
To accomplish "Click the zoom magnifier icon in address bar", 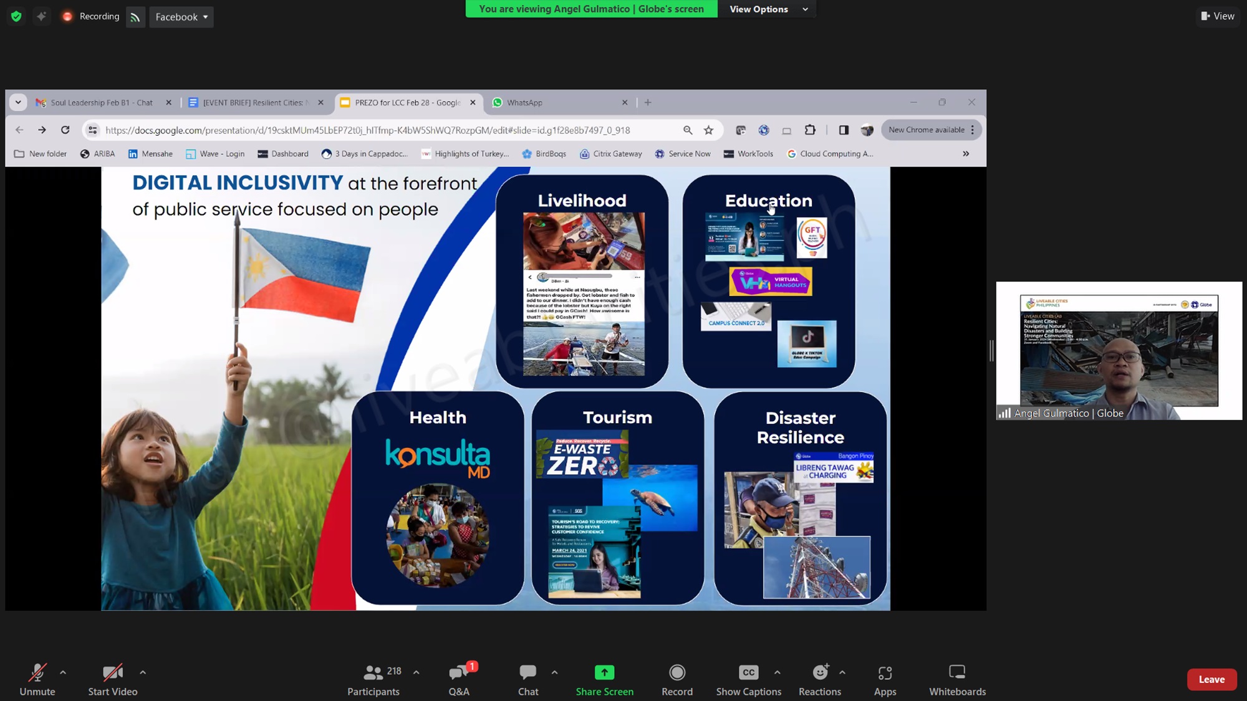I will (688, 130).
